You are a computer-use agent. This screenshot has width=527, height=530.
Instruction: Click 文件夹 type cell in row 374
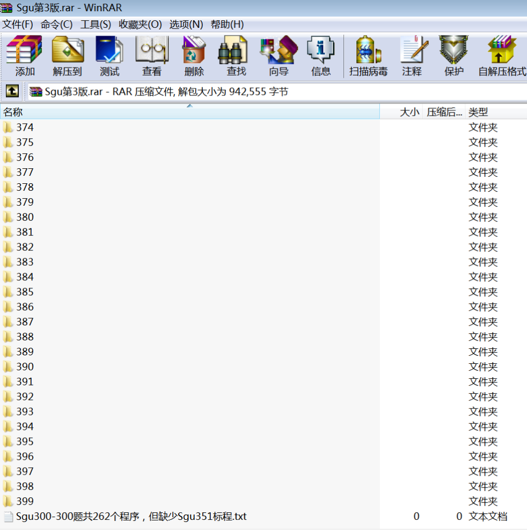tap(483, 128)
